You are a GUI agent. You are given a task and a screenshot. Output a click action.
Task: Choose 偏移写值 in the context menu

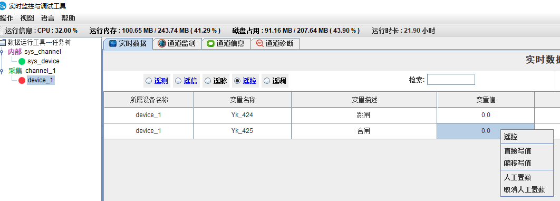tap(527, 163)
